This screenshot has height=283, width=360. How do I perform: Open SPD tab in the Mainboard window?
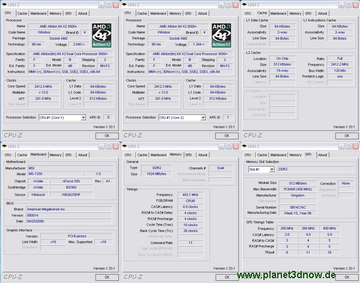(68, 155)
